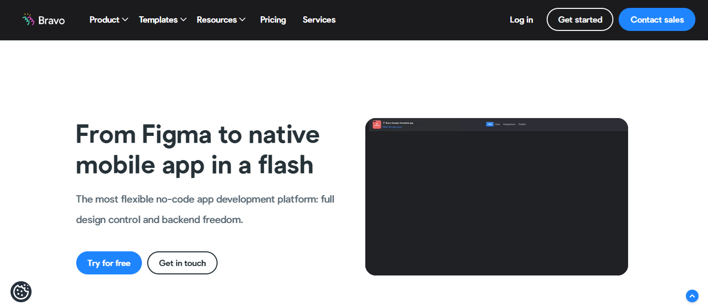
Task: Click the scroll-to-top arrow button
Action: (692, 296)
